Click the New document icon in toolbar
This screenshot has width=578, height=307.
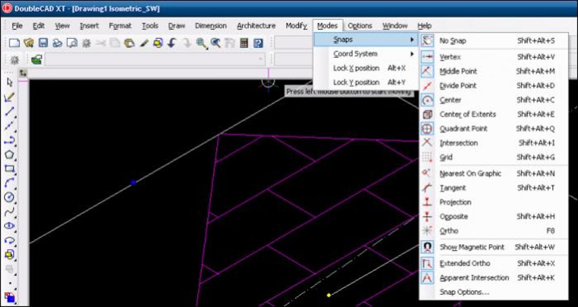pyautogui.click(x=14, y=42)
